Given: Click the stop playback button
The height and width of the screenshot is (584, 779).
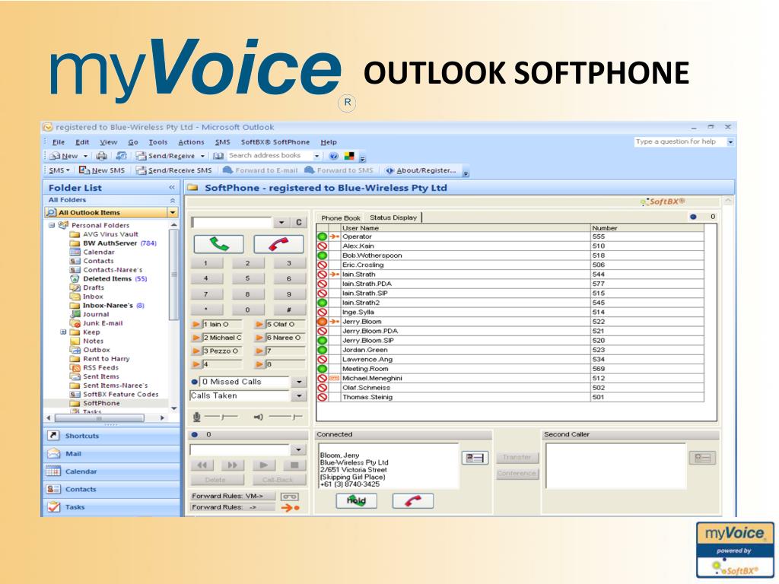Looking at the screenshot, I should tap(294, 465).
